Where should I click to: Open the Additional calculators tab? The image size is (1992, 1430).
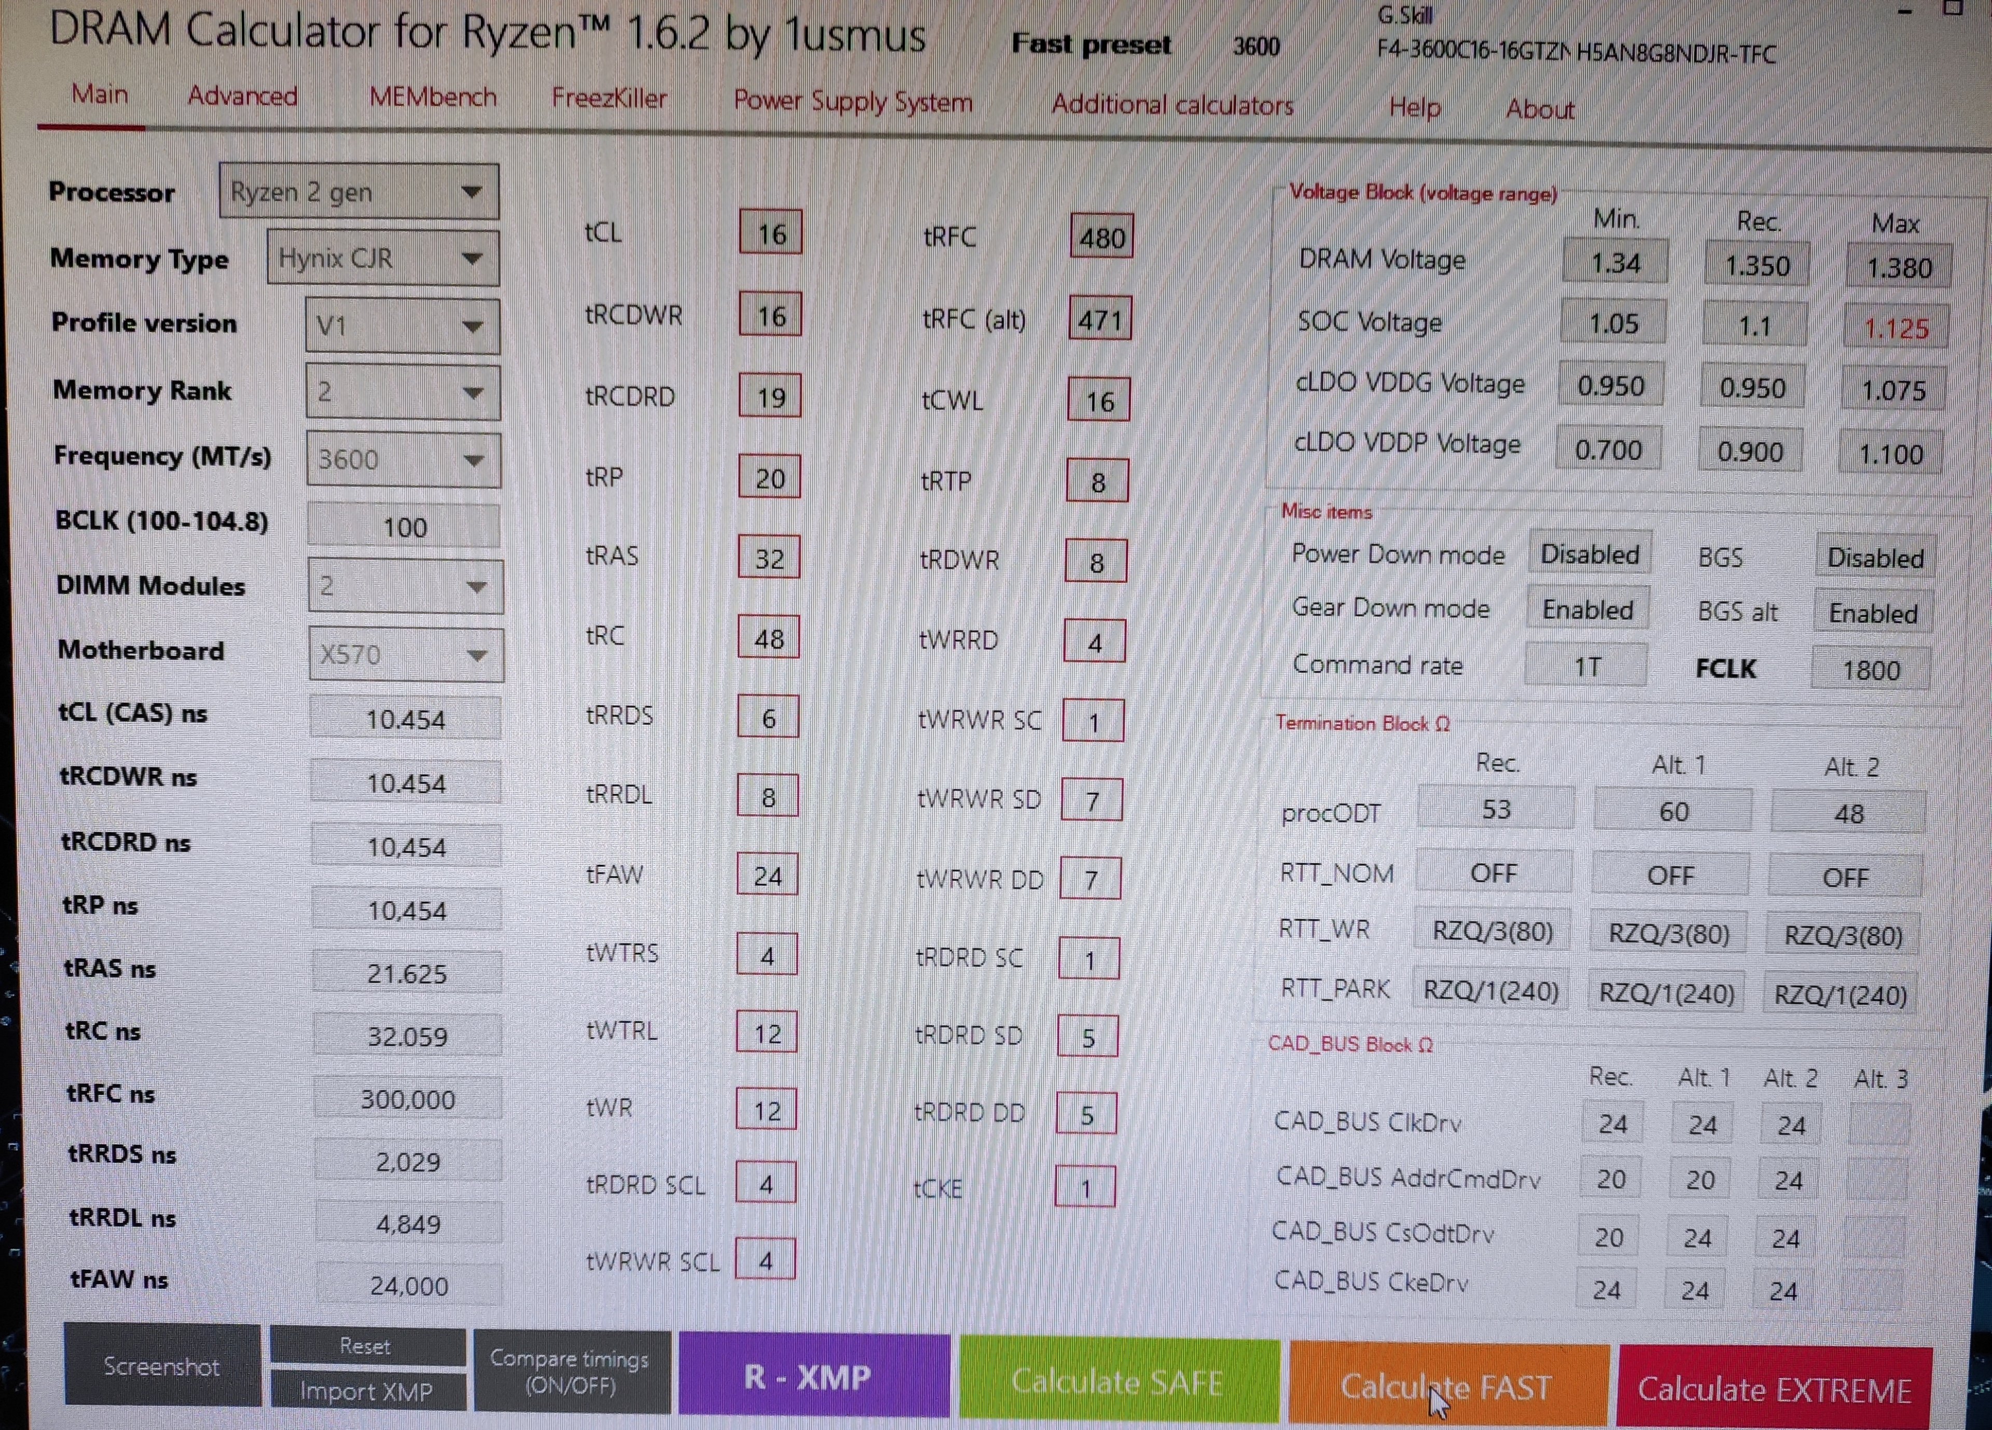(x=1172, y=105)
